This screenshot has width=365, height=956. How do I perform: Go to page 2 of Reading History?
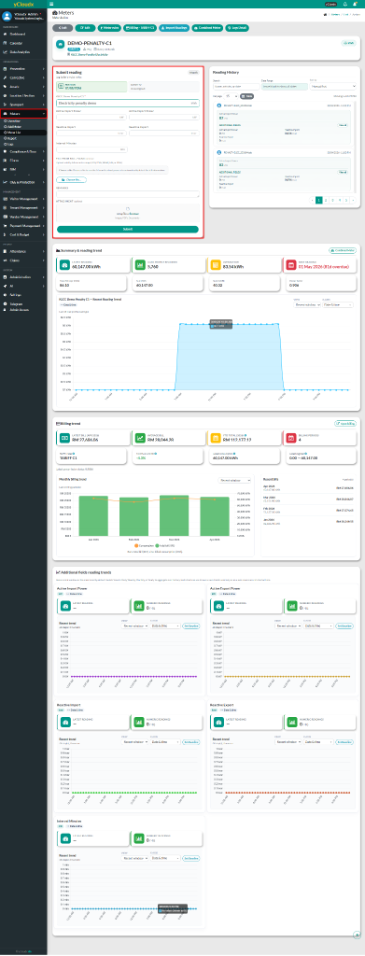click(326, 200)
